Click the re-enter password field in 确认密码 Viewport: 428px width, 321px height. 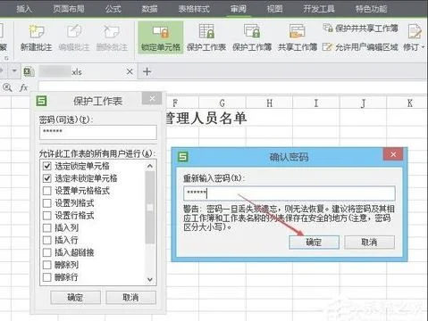coord(290,193)
